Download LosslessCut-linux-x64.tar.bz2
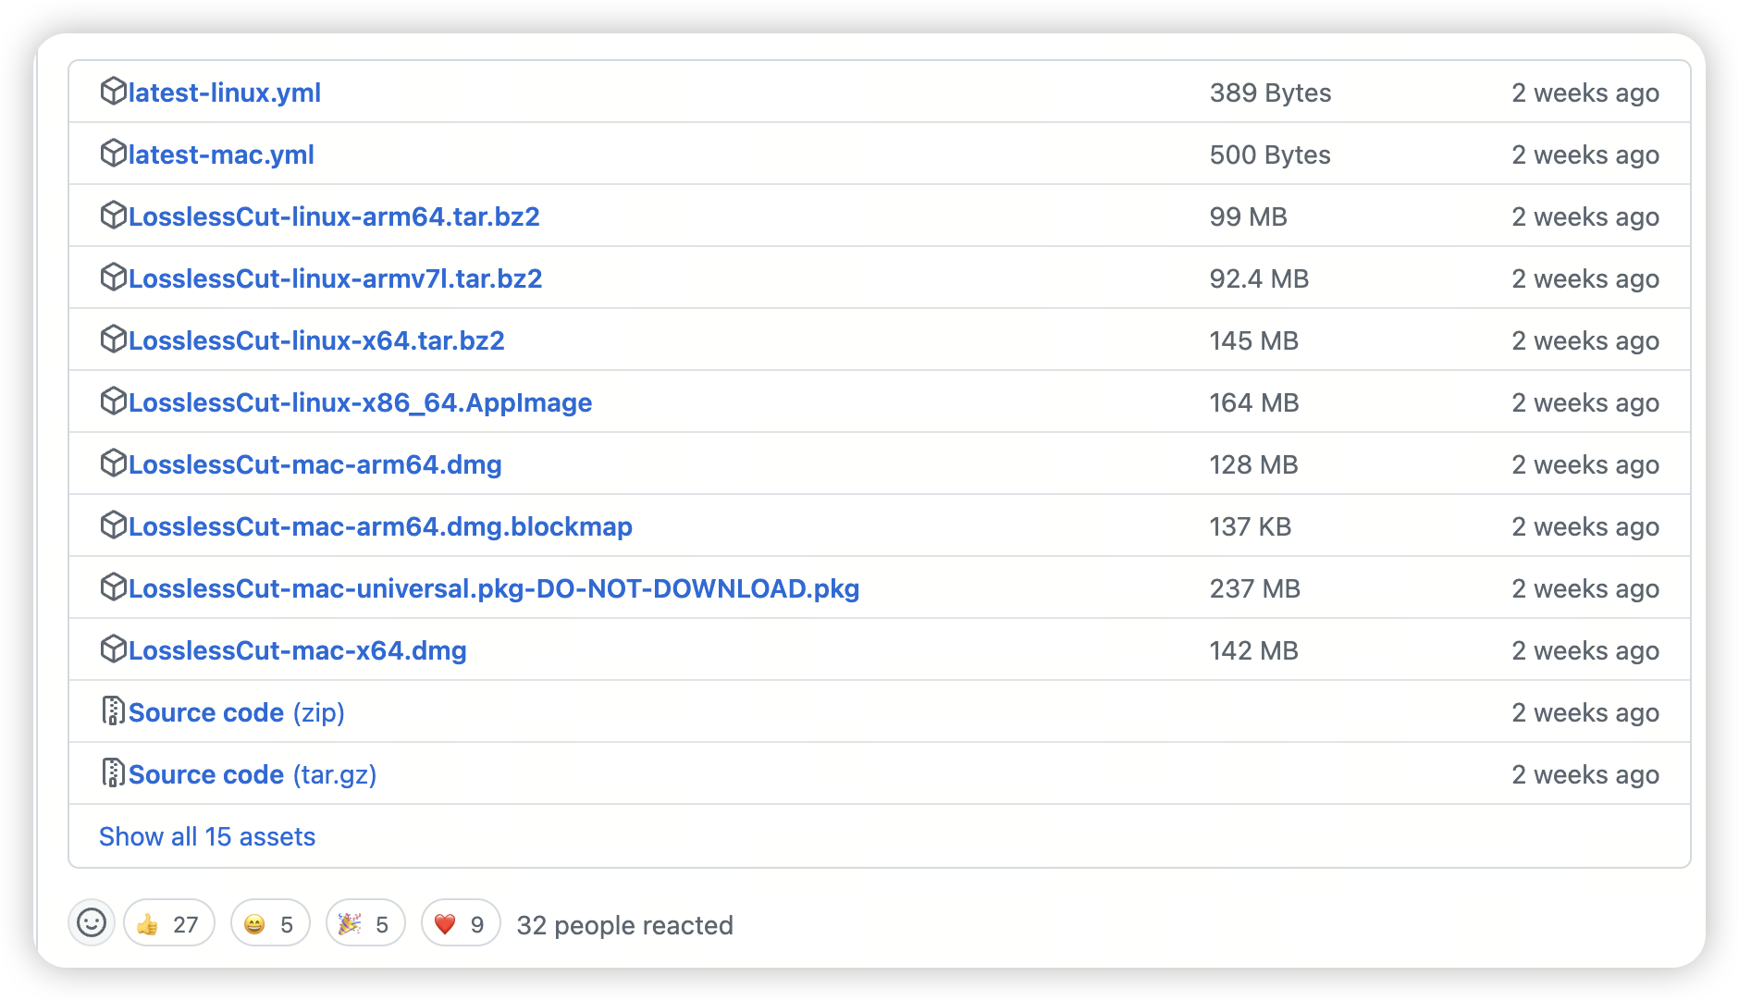This screenshot has width=1739, height=1001. pyautogui.click(x=316, y=340)
